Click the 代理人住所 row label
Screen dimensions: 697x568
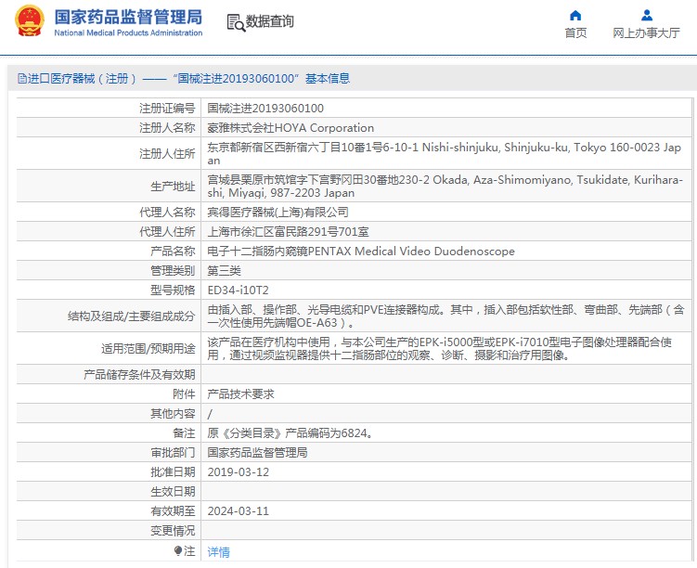pyautogui.click(x=167, y=232)
